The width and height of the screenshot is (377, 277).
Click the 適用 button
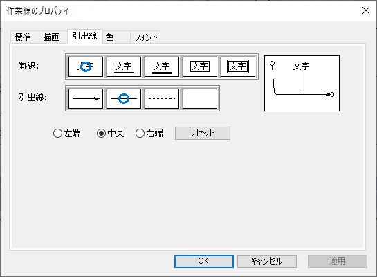tap(338, 261)
